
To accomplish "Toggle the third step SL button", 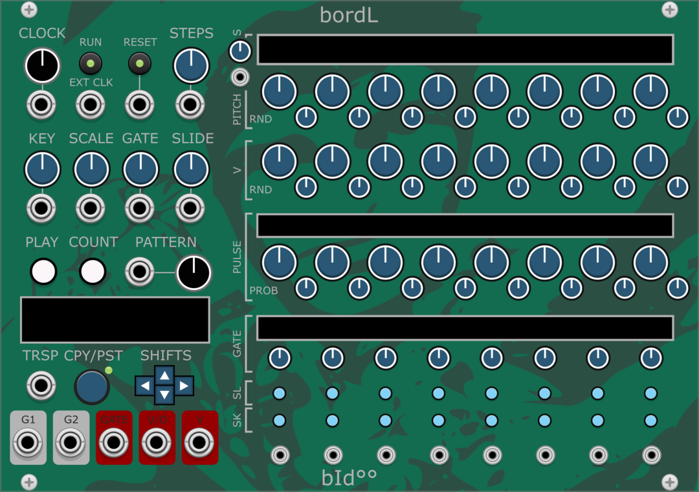I will point(386,394).
